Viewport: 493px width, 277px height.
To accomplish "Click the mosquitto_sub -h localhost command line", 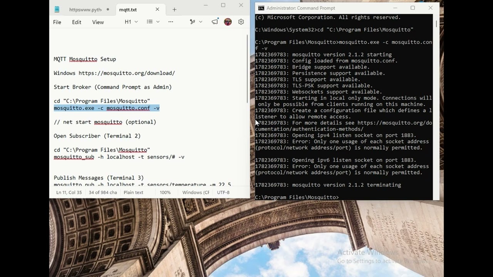I will 119,157.
